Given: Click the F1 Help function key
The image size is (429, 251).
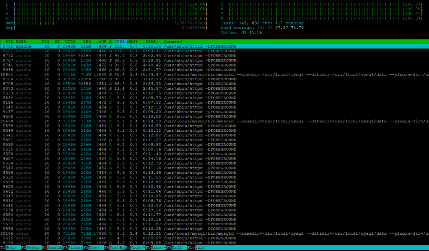Looking at the screenshot, I should [x=10, y=248].
